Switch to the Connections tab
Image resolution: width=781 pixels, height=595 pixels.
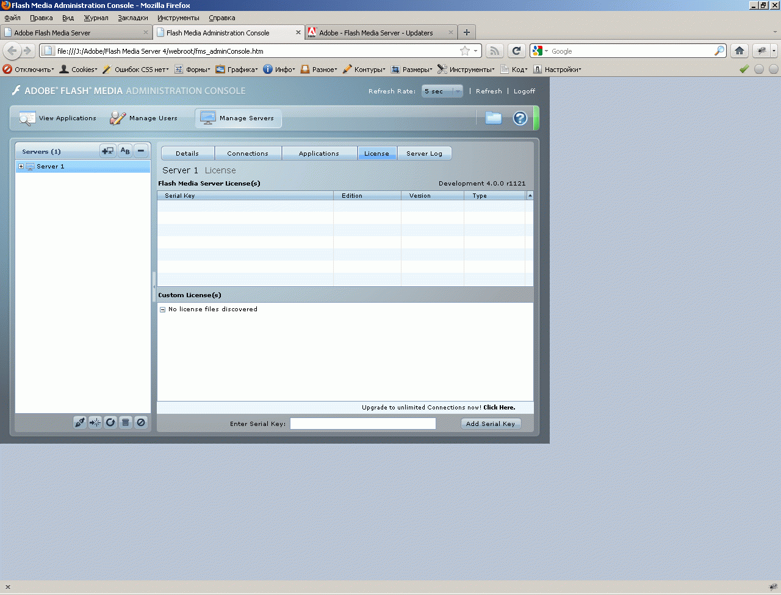[x=248, y=153]
